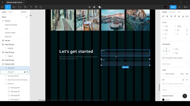Toggle layer visibility eye in Layer section
This screenshot has width=190, height=106.
pyautogui.click(x=187, y=74)
